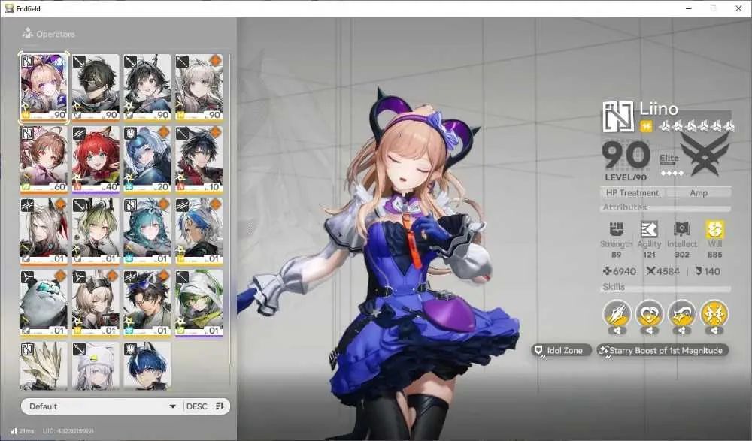Click the Strength fist attribute icon
The image size is (752, 441).
coord(617,229)
